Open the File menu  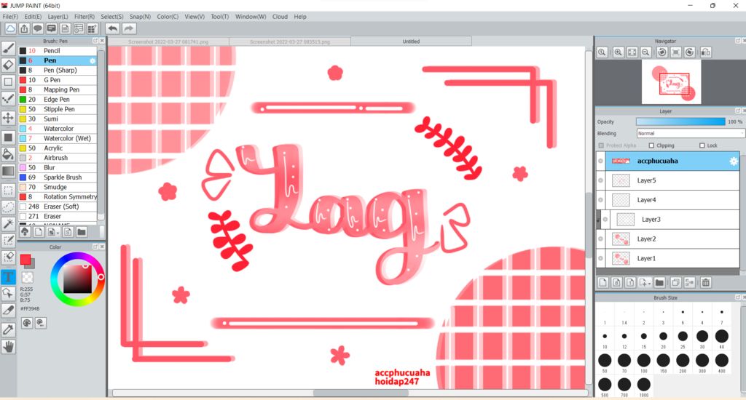pos(10,17)
